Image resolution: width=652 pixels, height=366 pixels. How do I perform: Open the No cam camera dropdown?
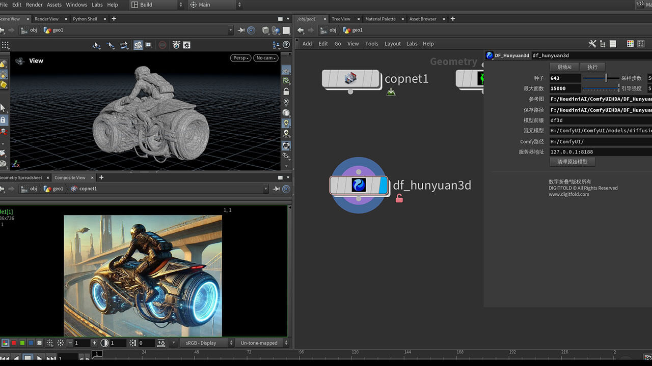pyautogui.click(x=266, y=58)
